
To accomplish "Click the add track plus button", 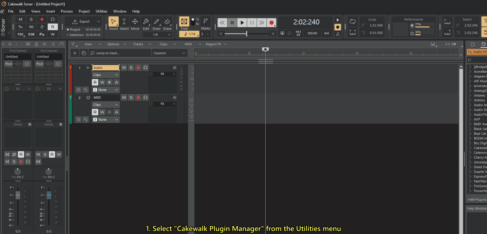I will 75,53.
